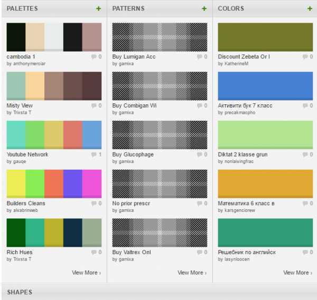317x300 pixels.
Task: Open the Patterns section heading
Action: tap(128, 9)
